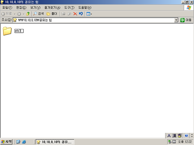
Task: Open the 파일(F) menu
Action: point(7,8)
